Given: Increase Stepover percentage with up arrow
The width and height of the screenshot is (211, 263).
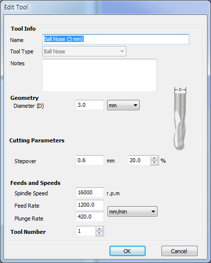Looking at the screenshot, I should (155, 158).
